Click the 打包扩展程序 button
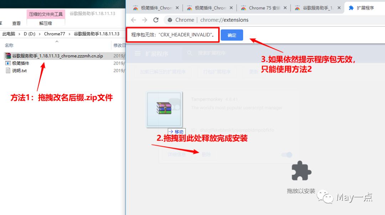This screenshot has width=385, height=215. coord(217,72)
